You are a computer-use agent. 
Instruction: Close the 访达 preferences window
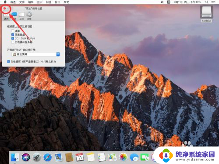coord(5,8)
